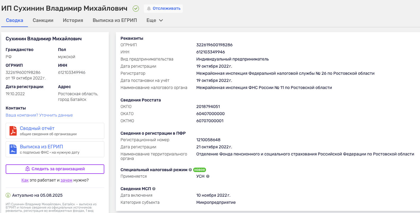Return to the Сводка tab

coord(14,20)
